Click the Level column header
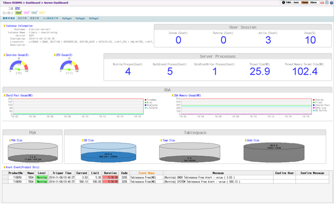This screenshot has width=334, height=204. 42,173
